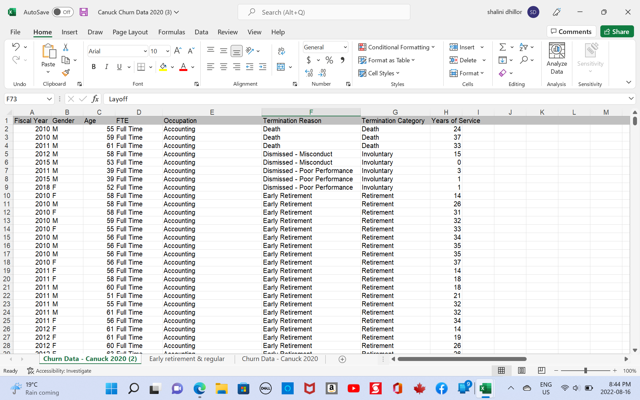Open the font name Arial dropdown
Screen dimensions: 640x400
pos(145,51)
